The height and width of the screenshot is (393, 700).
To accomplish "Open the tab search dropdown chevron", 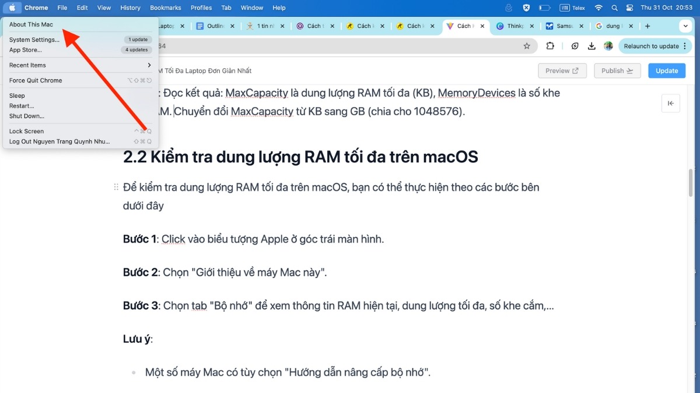I will click(x=685, y=26).
